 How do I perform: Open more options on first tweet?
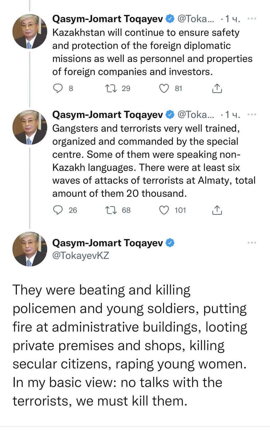coord(252,19)
